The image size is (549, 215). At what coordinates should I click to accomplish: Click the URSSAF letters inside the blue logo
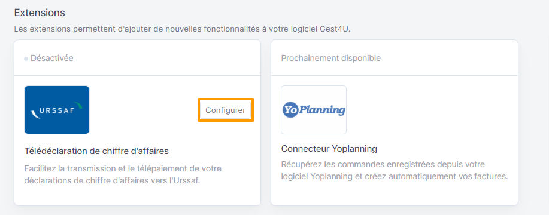(56, 111)
